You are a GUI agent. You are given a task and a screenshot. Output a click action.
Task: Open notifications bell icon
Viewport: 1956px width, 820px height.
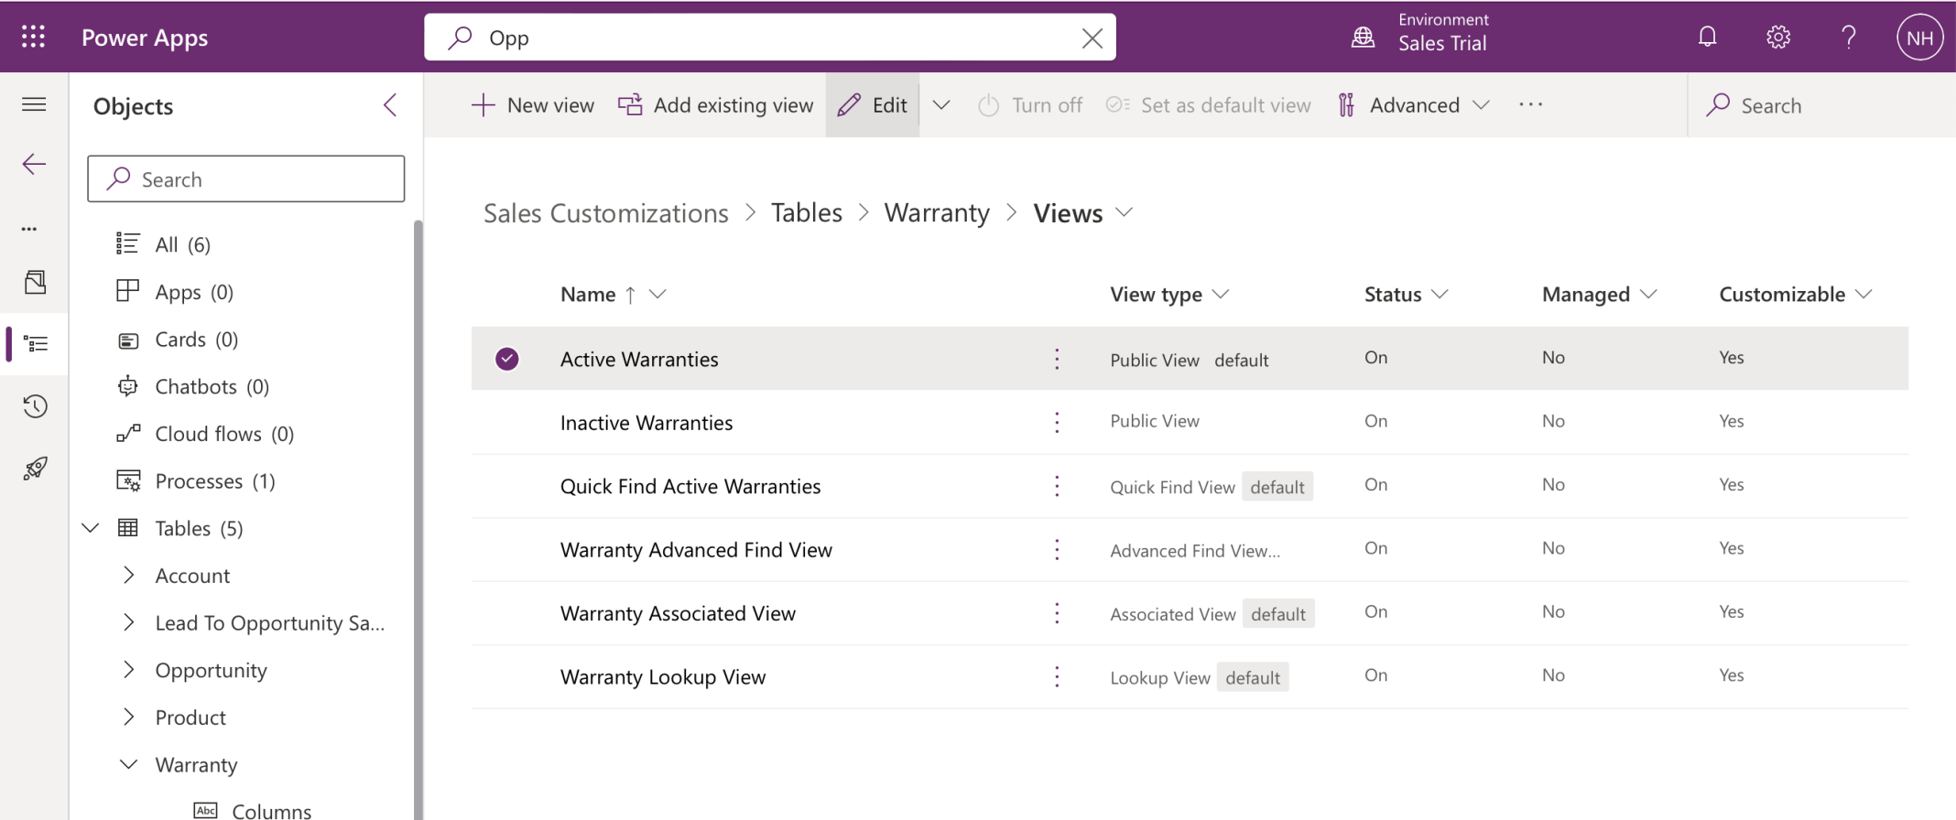click(1707, 37)
